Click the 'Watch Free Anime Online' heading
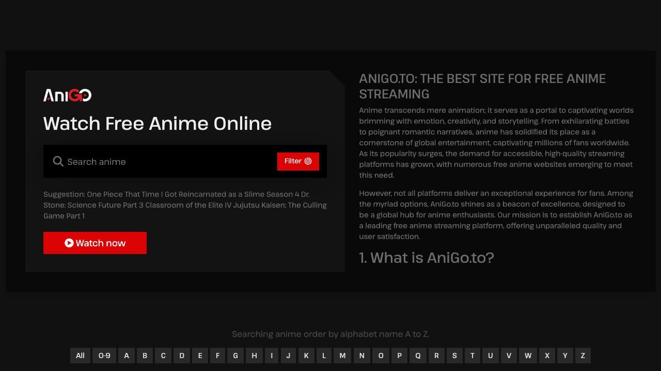 pyautogui.click(x=158, y=124)
